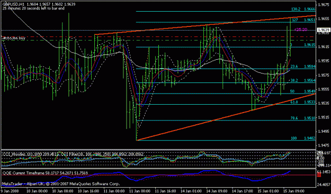Click the 1.9535 price scale value
The height and width of the screenshot is (194, 331).
click(x=324, y=104)
